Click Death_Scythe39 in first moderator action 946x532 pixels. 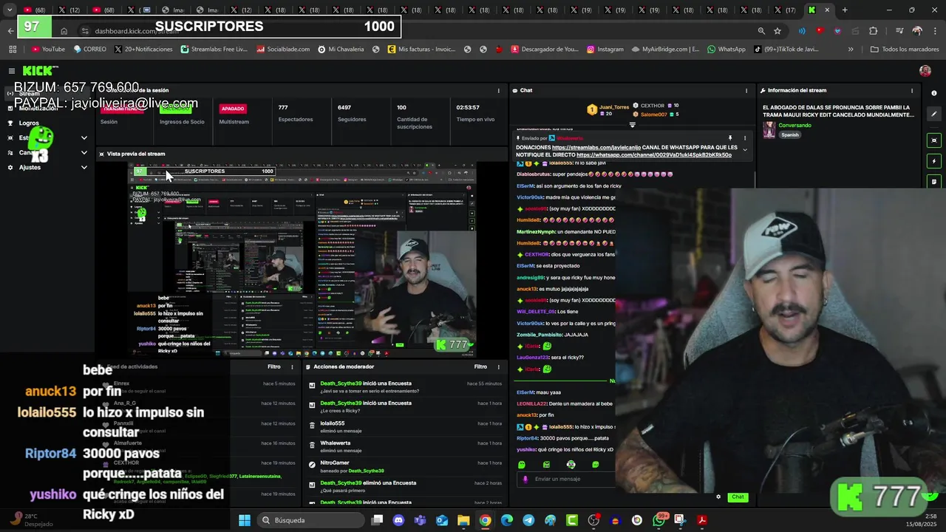(340, 383)
